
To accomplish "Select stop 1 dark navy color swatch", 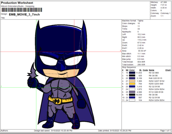I will [132, 73].
